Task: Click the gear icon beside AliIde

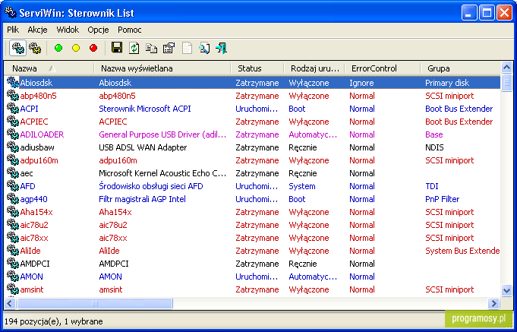Action: (13, 251)
